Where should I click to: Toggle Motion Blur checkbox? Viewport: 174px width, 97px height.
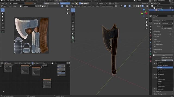click(x=155, y=44)
